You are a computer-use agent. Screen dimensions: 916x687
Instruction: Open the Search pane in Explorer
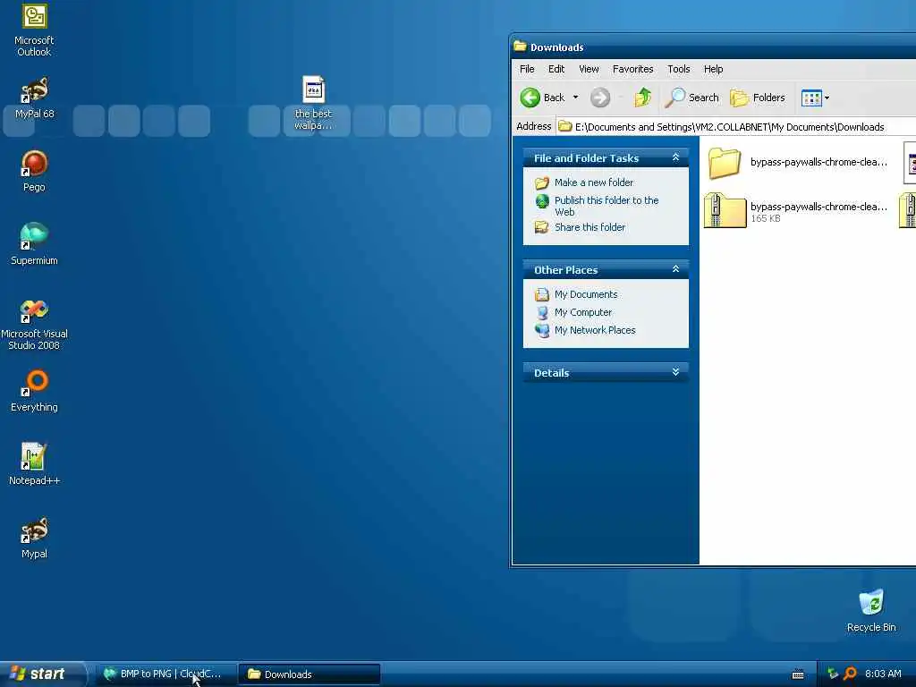[x=692, y=98]
